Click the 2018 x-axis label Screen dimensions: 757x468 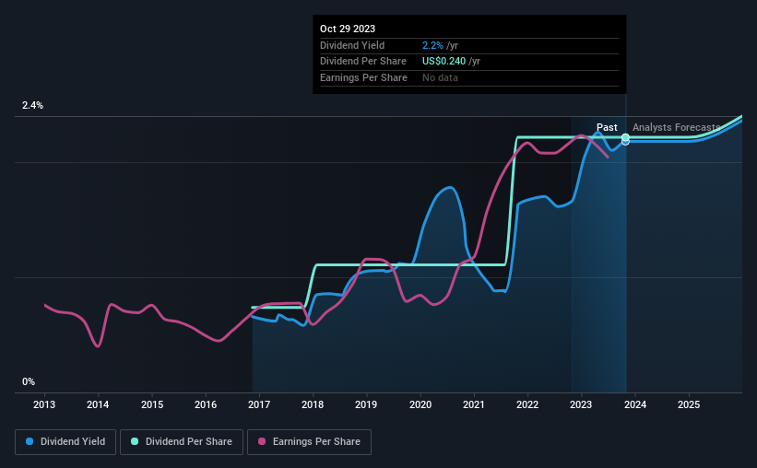(x=313, y=404)
